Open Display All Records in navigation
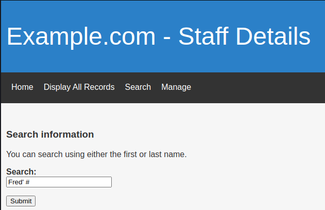 tap(79, 87)
